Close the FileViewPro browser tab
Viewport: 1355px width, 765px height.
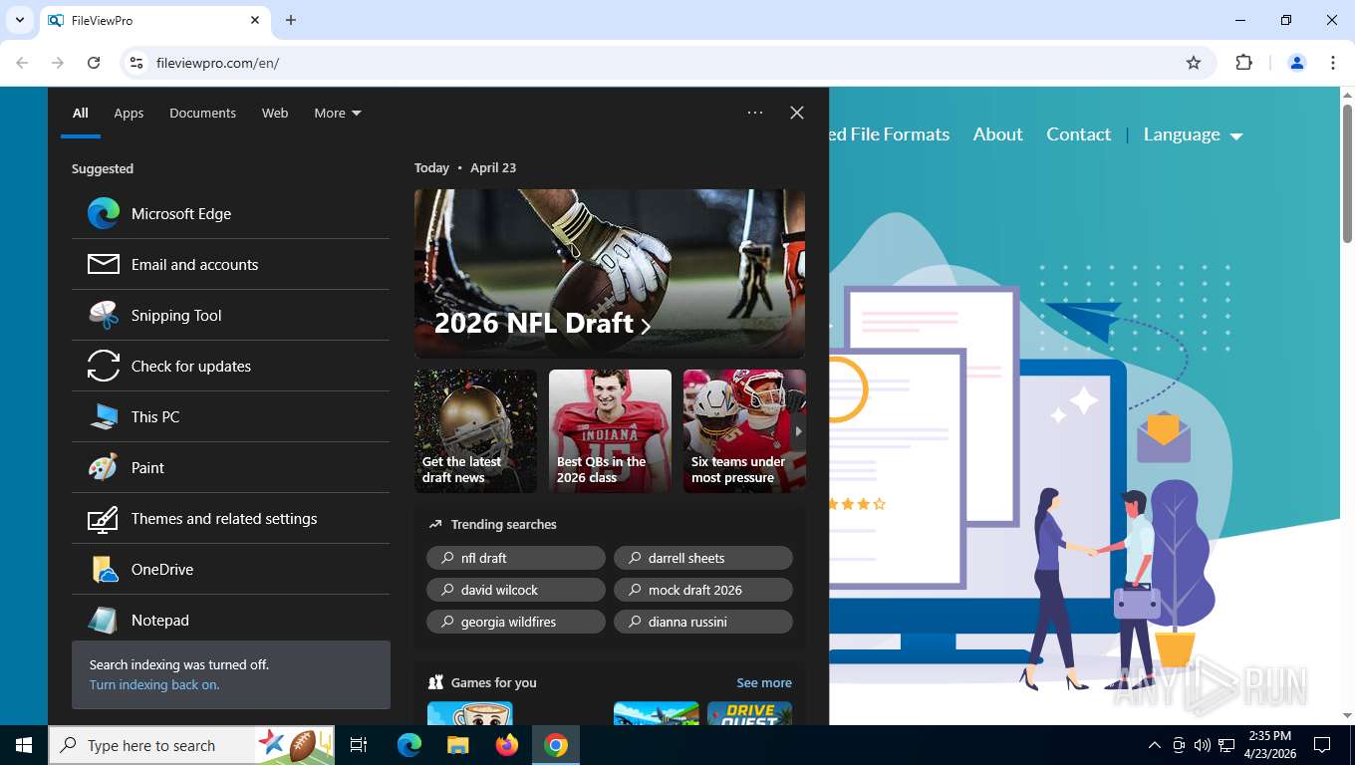tap(255, 20)
